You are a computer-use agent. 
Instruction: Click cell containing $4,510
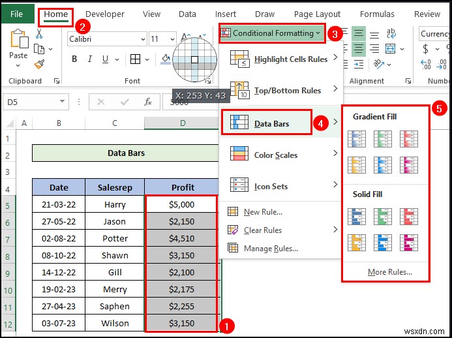(x=181, y=238)
